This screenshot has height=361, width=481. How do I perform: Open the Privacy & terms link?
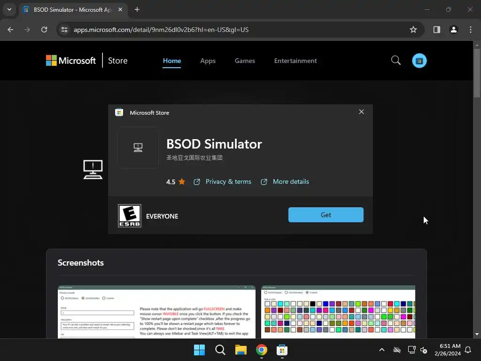tap(228, 182)
